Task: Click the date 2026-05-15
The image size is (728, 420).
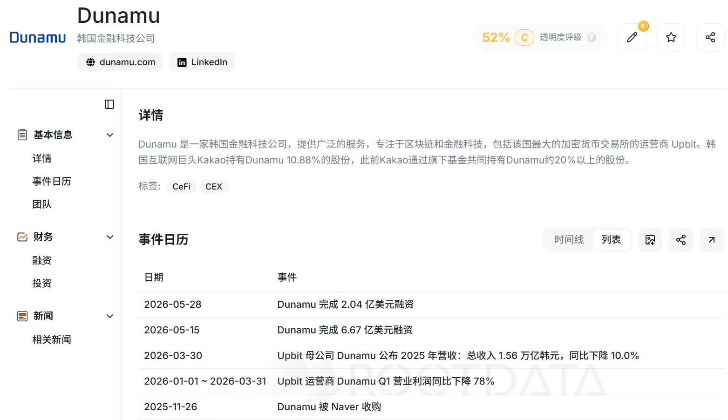Action: point(172,330)
